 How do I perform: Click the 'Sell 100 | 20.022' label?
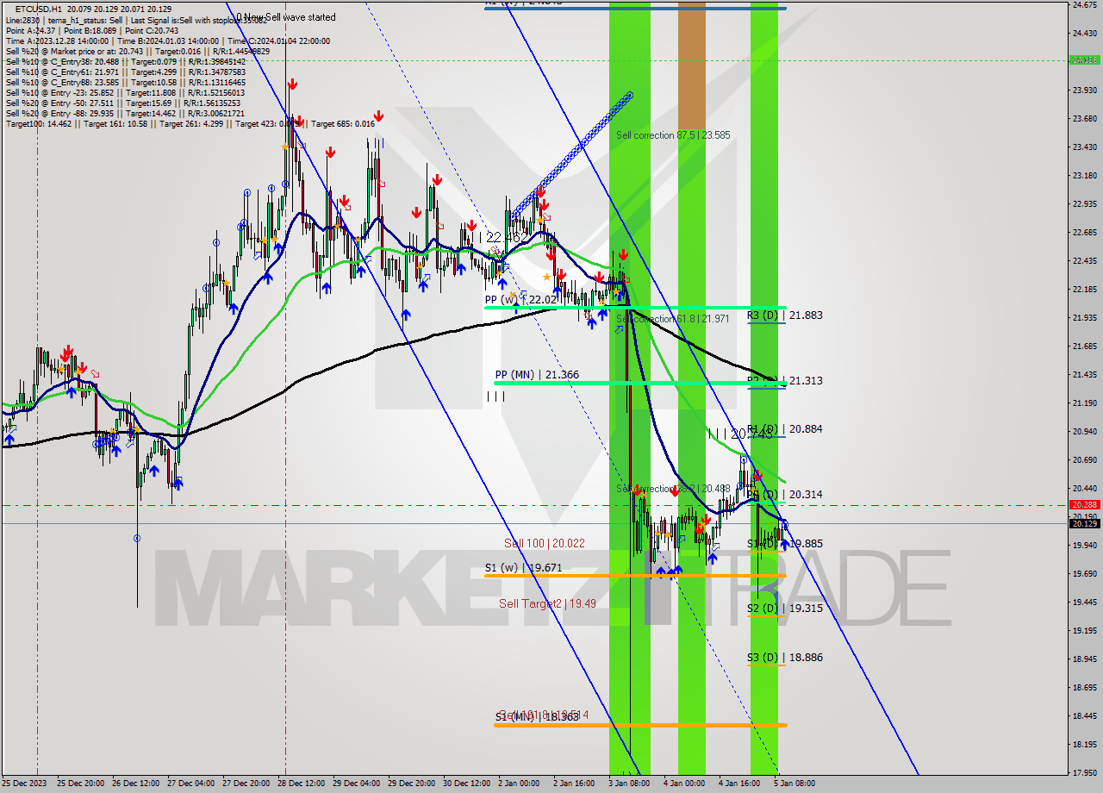click(545, 544)
